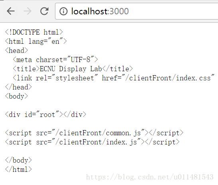Click the <!DOCTYPE html> line
The height and width of the screenshot is (185, 218).
(x=34, y=32)
